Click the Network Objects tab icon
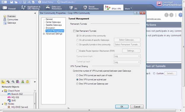Screen dimensions: 185x112 pos(3,81)
